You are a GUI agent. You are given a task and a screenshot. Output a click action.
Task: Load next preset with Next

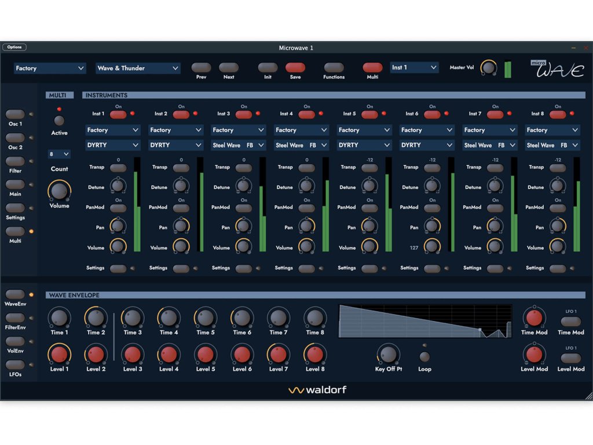tap(229, 67)
